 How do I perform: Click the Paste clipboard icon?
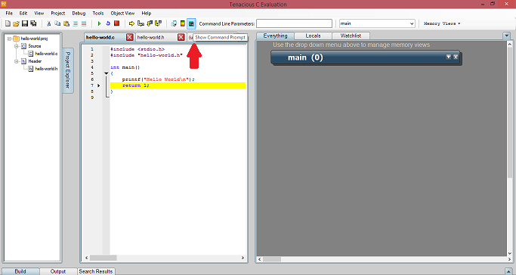pos(66,23)
